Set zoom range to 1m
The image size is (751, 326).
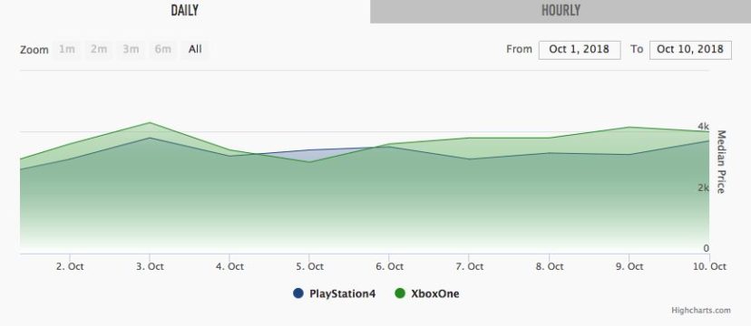tap(66, 49)
